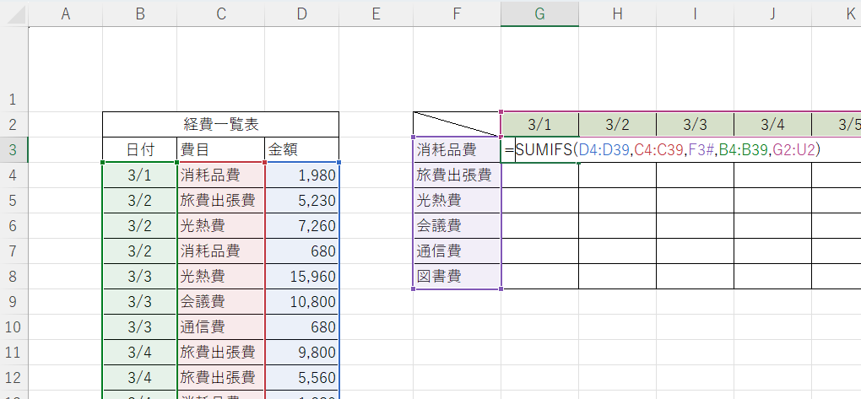Click the 通信費 cell in column F
This screenshot has height=399, width=861.
click(x=457, y=251)
